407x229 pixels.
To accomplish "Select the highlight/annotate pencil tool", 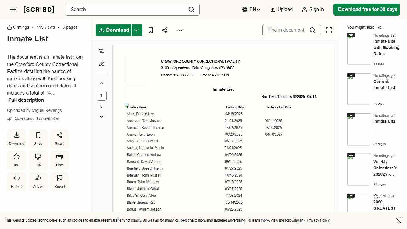I will (x=101, y=64).
